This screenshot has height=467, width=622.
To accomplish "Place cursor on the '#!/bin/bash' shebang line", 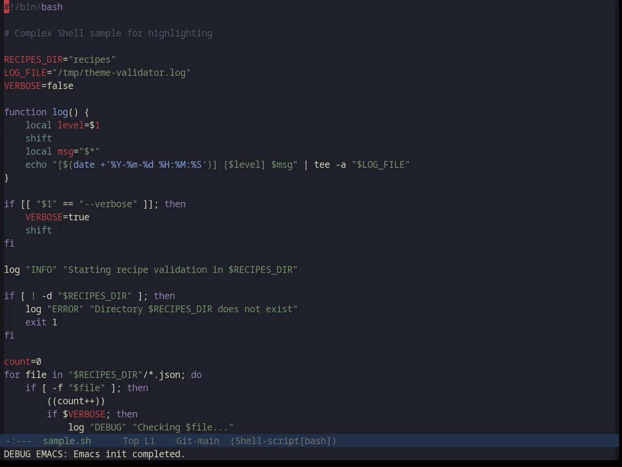I will [x=34, y=7].
